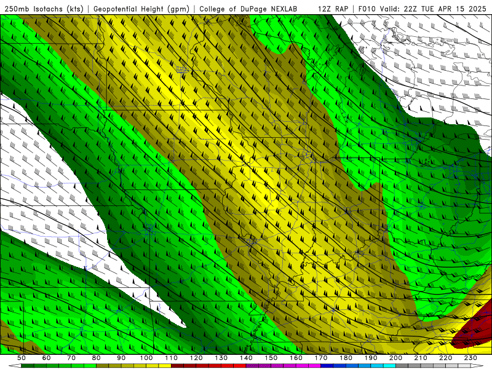
Task: Click the 180 label on the color scale
Action: [346, 358]
